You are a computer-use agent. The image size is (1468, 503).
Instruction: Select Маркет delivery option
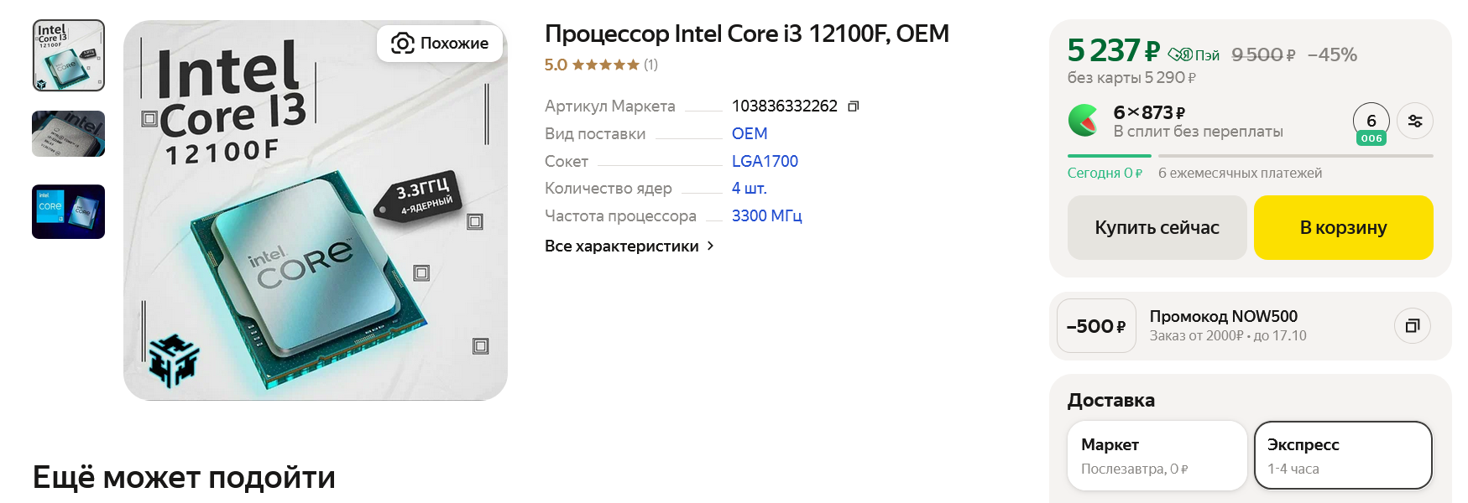tap(1157, 455)
